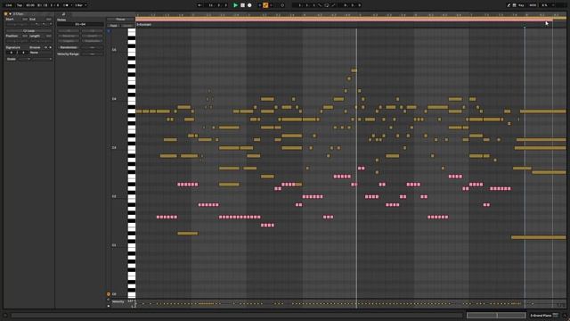Image resolution: width=570 pixels, height=321 pixels.
Task: Click the Length Set button
Action: click(48, 36)
